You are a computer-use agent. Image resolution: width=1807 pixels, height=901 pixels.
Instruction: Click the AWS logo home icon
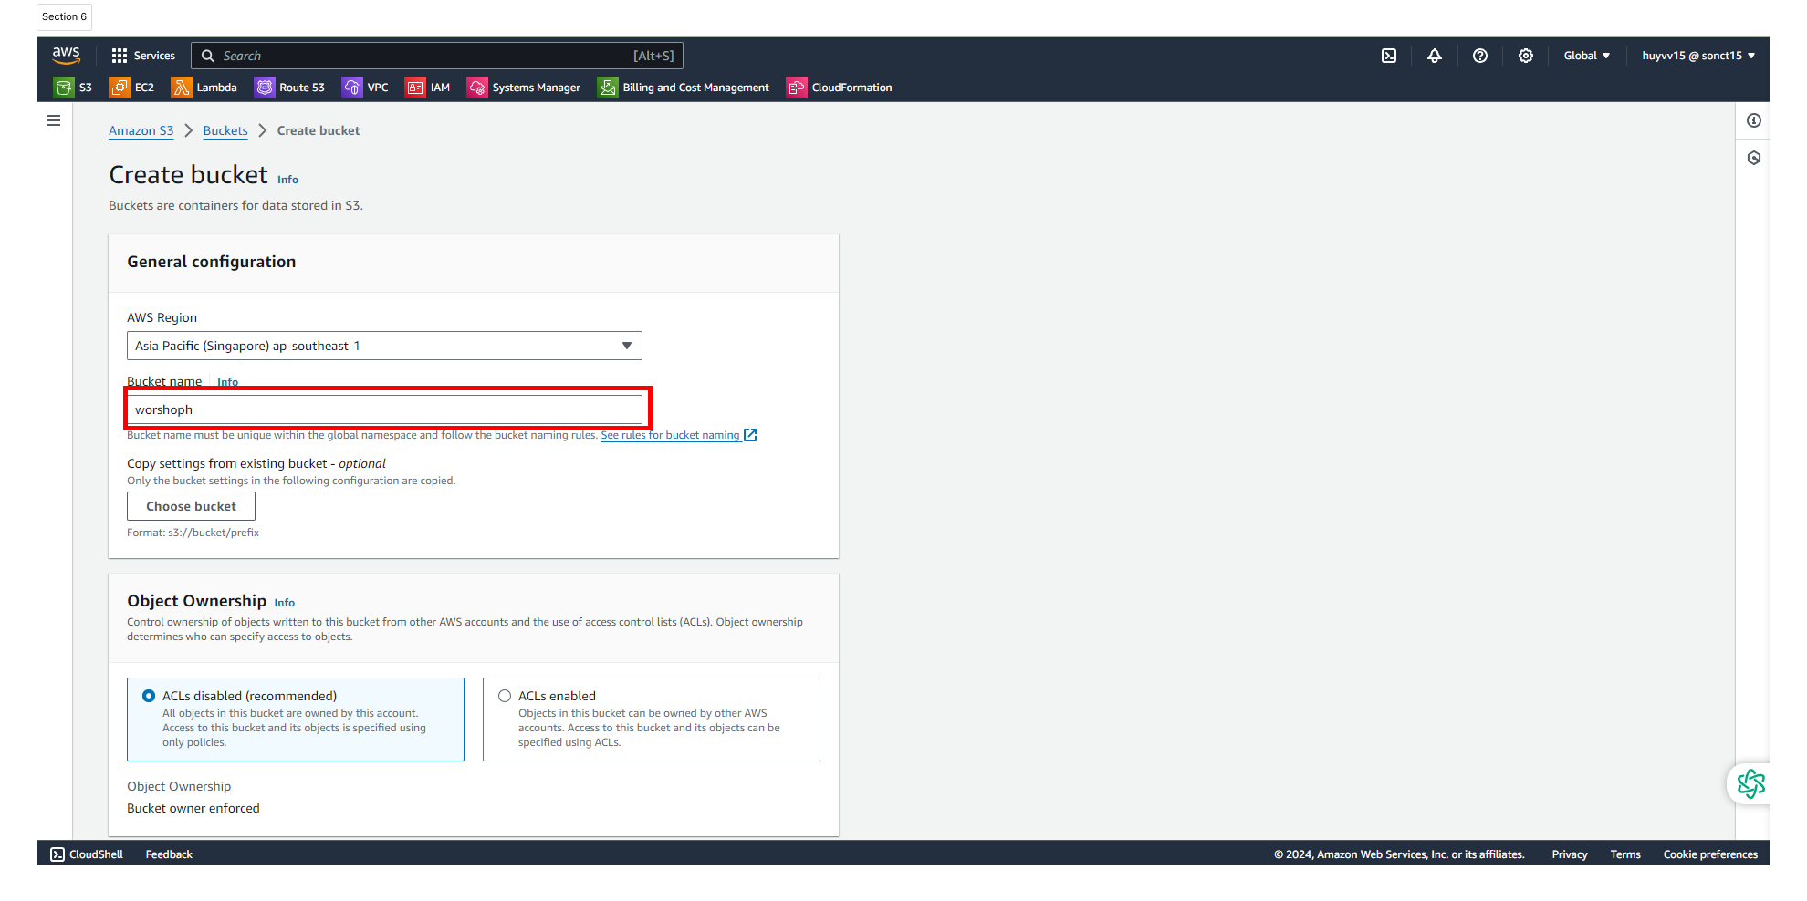click(66, 56)
